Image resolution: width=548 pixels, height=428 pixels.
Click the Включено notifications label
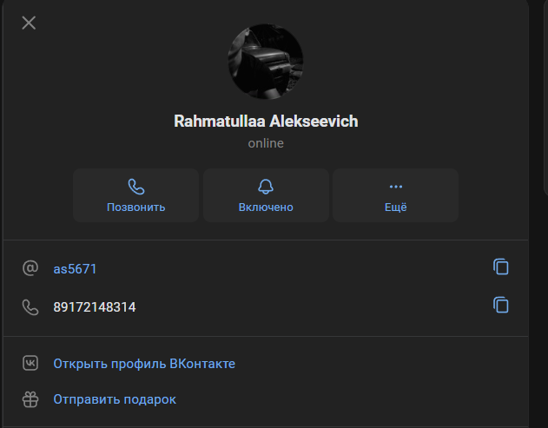click(x=266, y=207)
